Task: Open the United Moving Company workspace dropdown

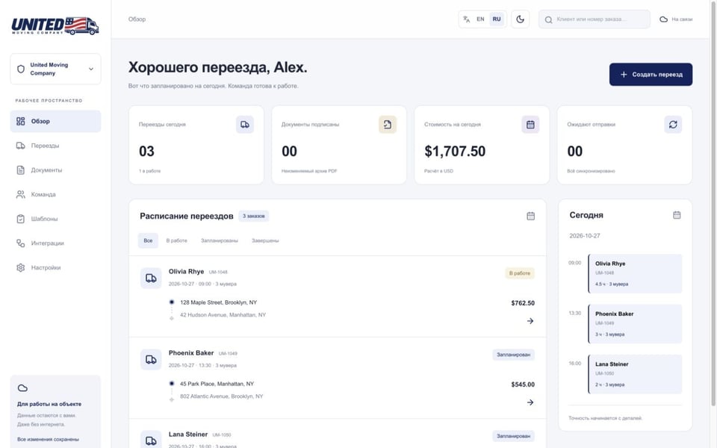Action: tap(55, 69)
